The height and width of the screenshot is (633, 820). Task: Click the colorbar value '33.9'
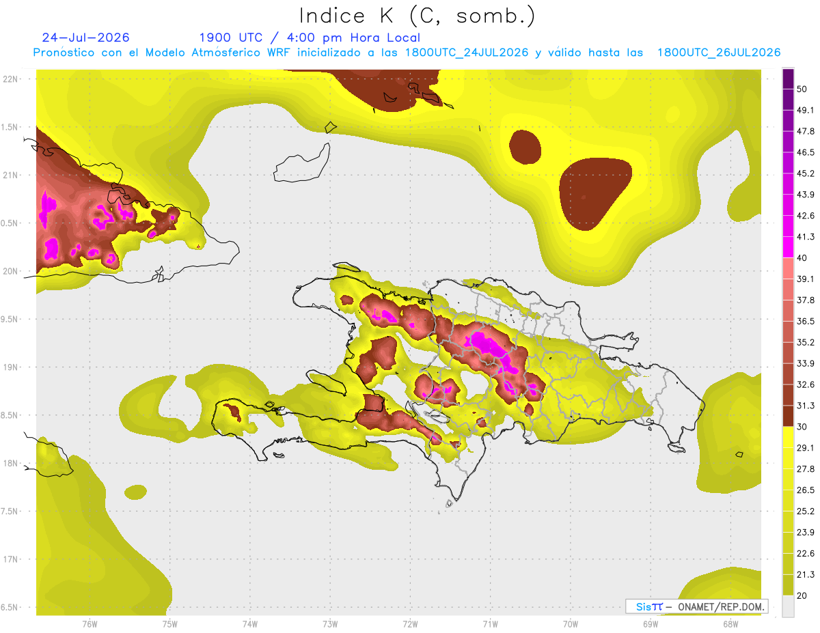(x=806, y=363)
